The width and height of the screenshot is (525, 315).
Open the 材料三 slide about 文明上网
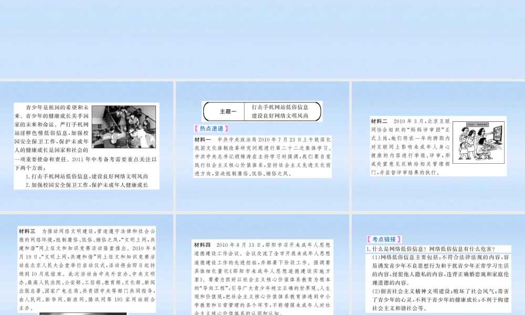coord(87,265)
